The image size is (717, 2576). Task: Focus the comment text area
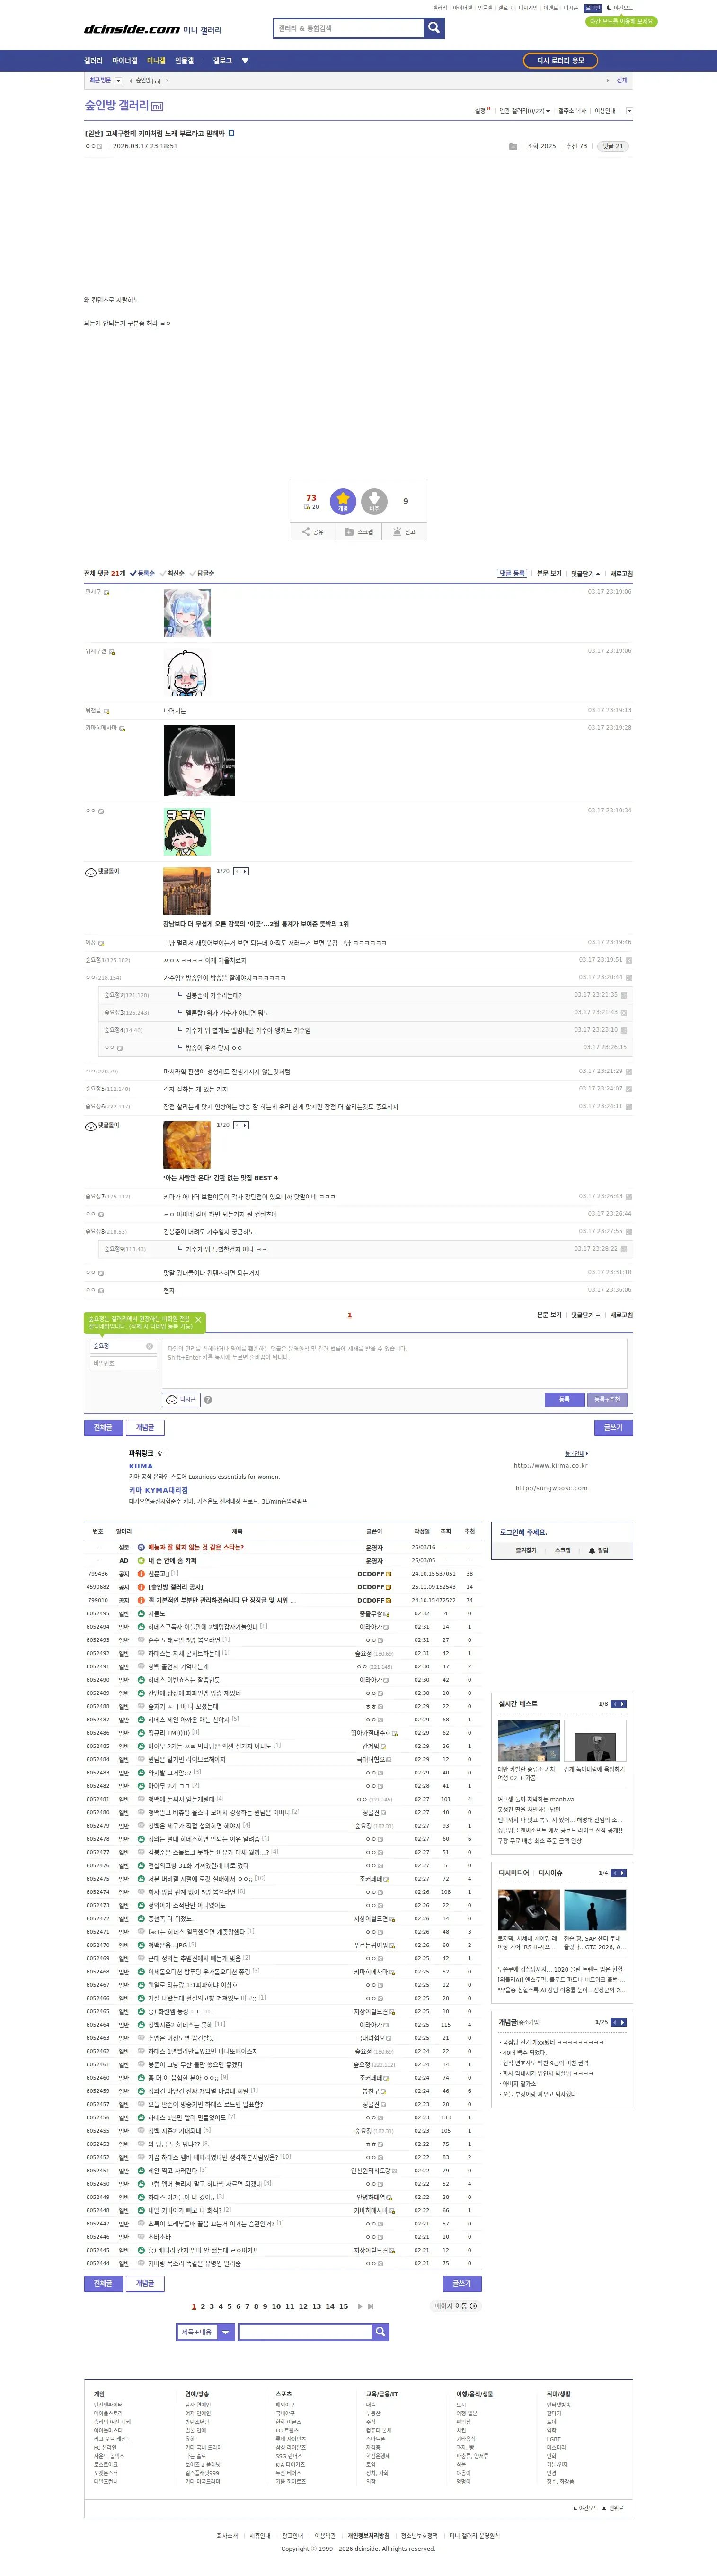394,1363
